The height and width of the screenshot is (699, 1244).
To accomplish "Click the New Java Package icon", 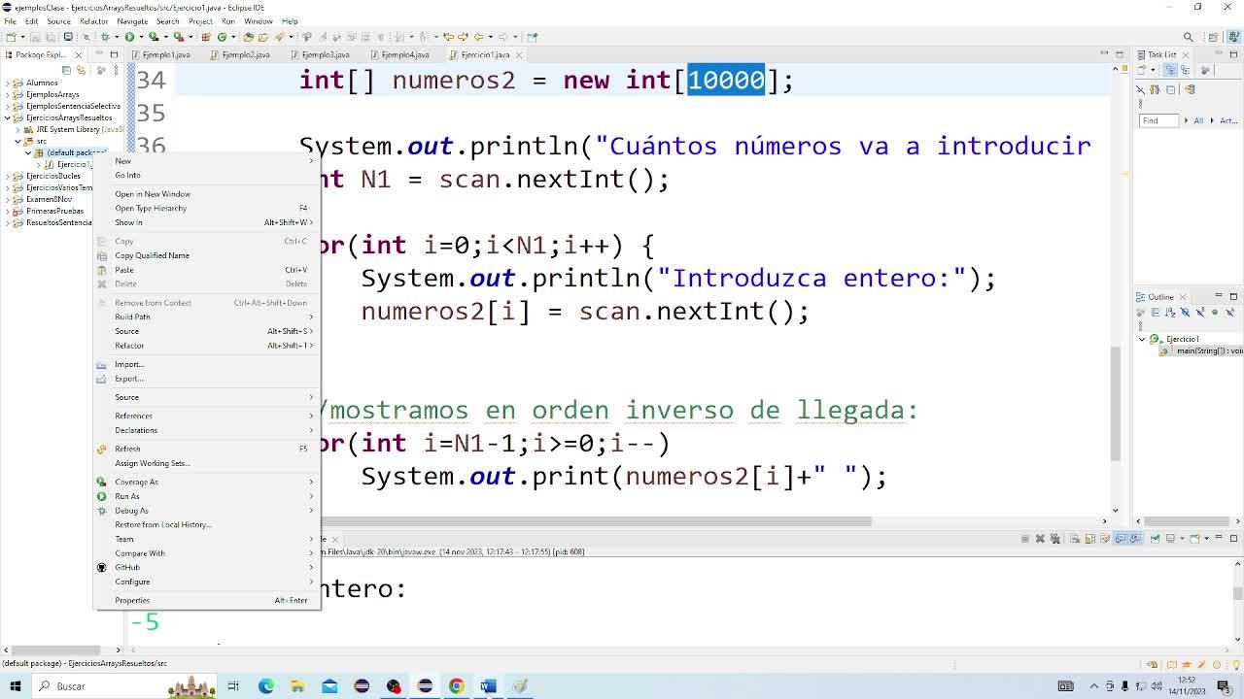I will (x=208, y=37).
